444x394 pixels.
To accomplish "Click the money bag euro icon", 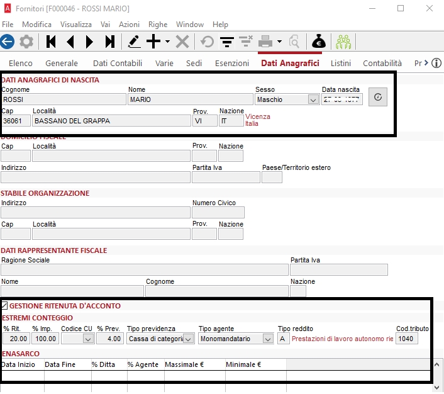I will tap(319, 42).
